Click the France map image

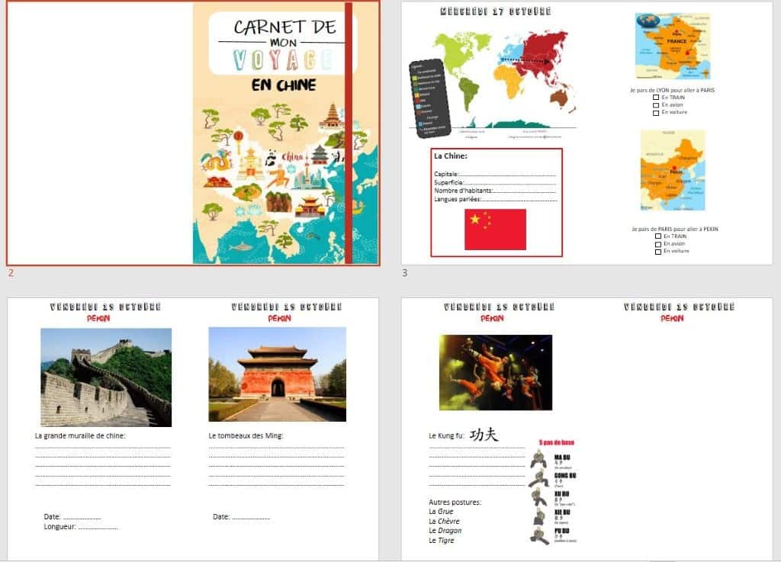point(674,46)
